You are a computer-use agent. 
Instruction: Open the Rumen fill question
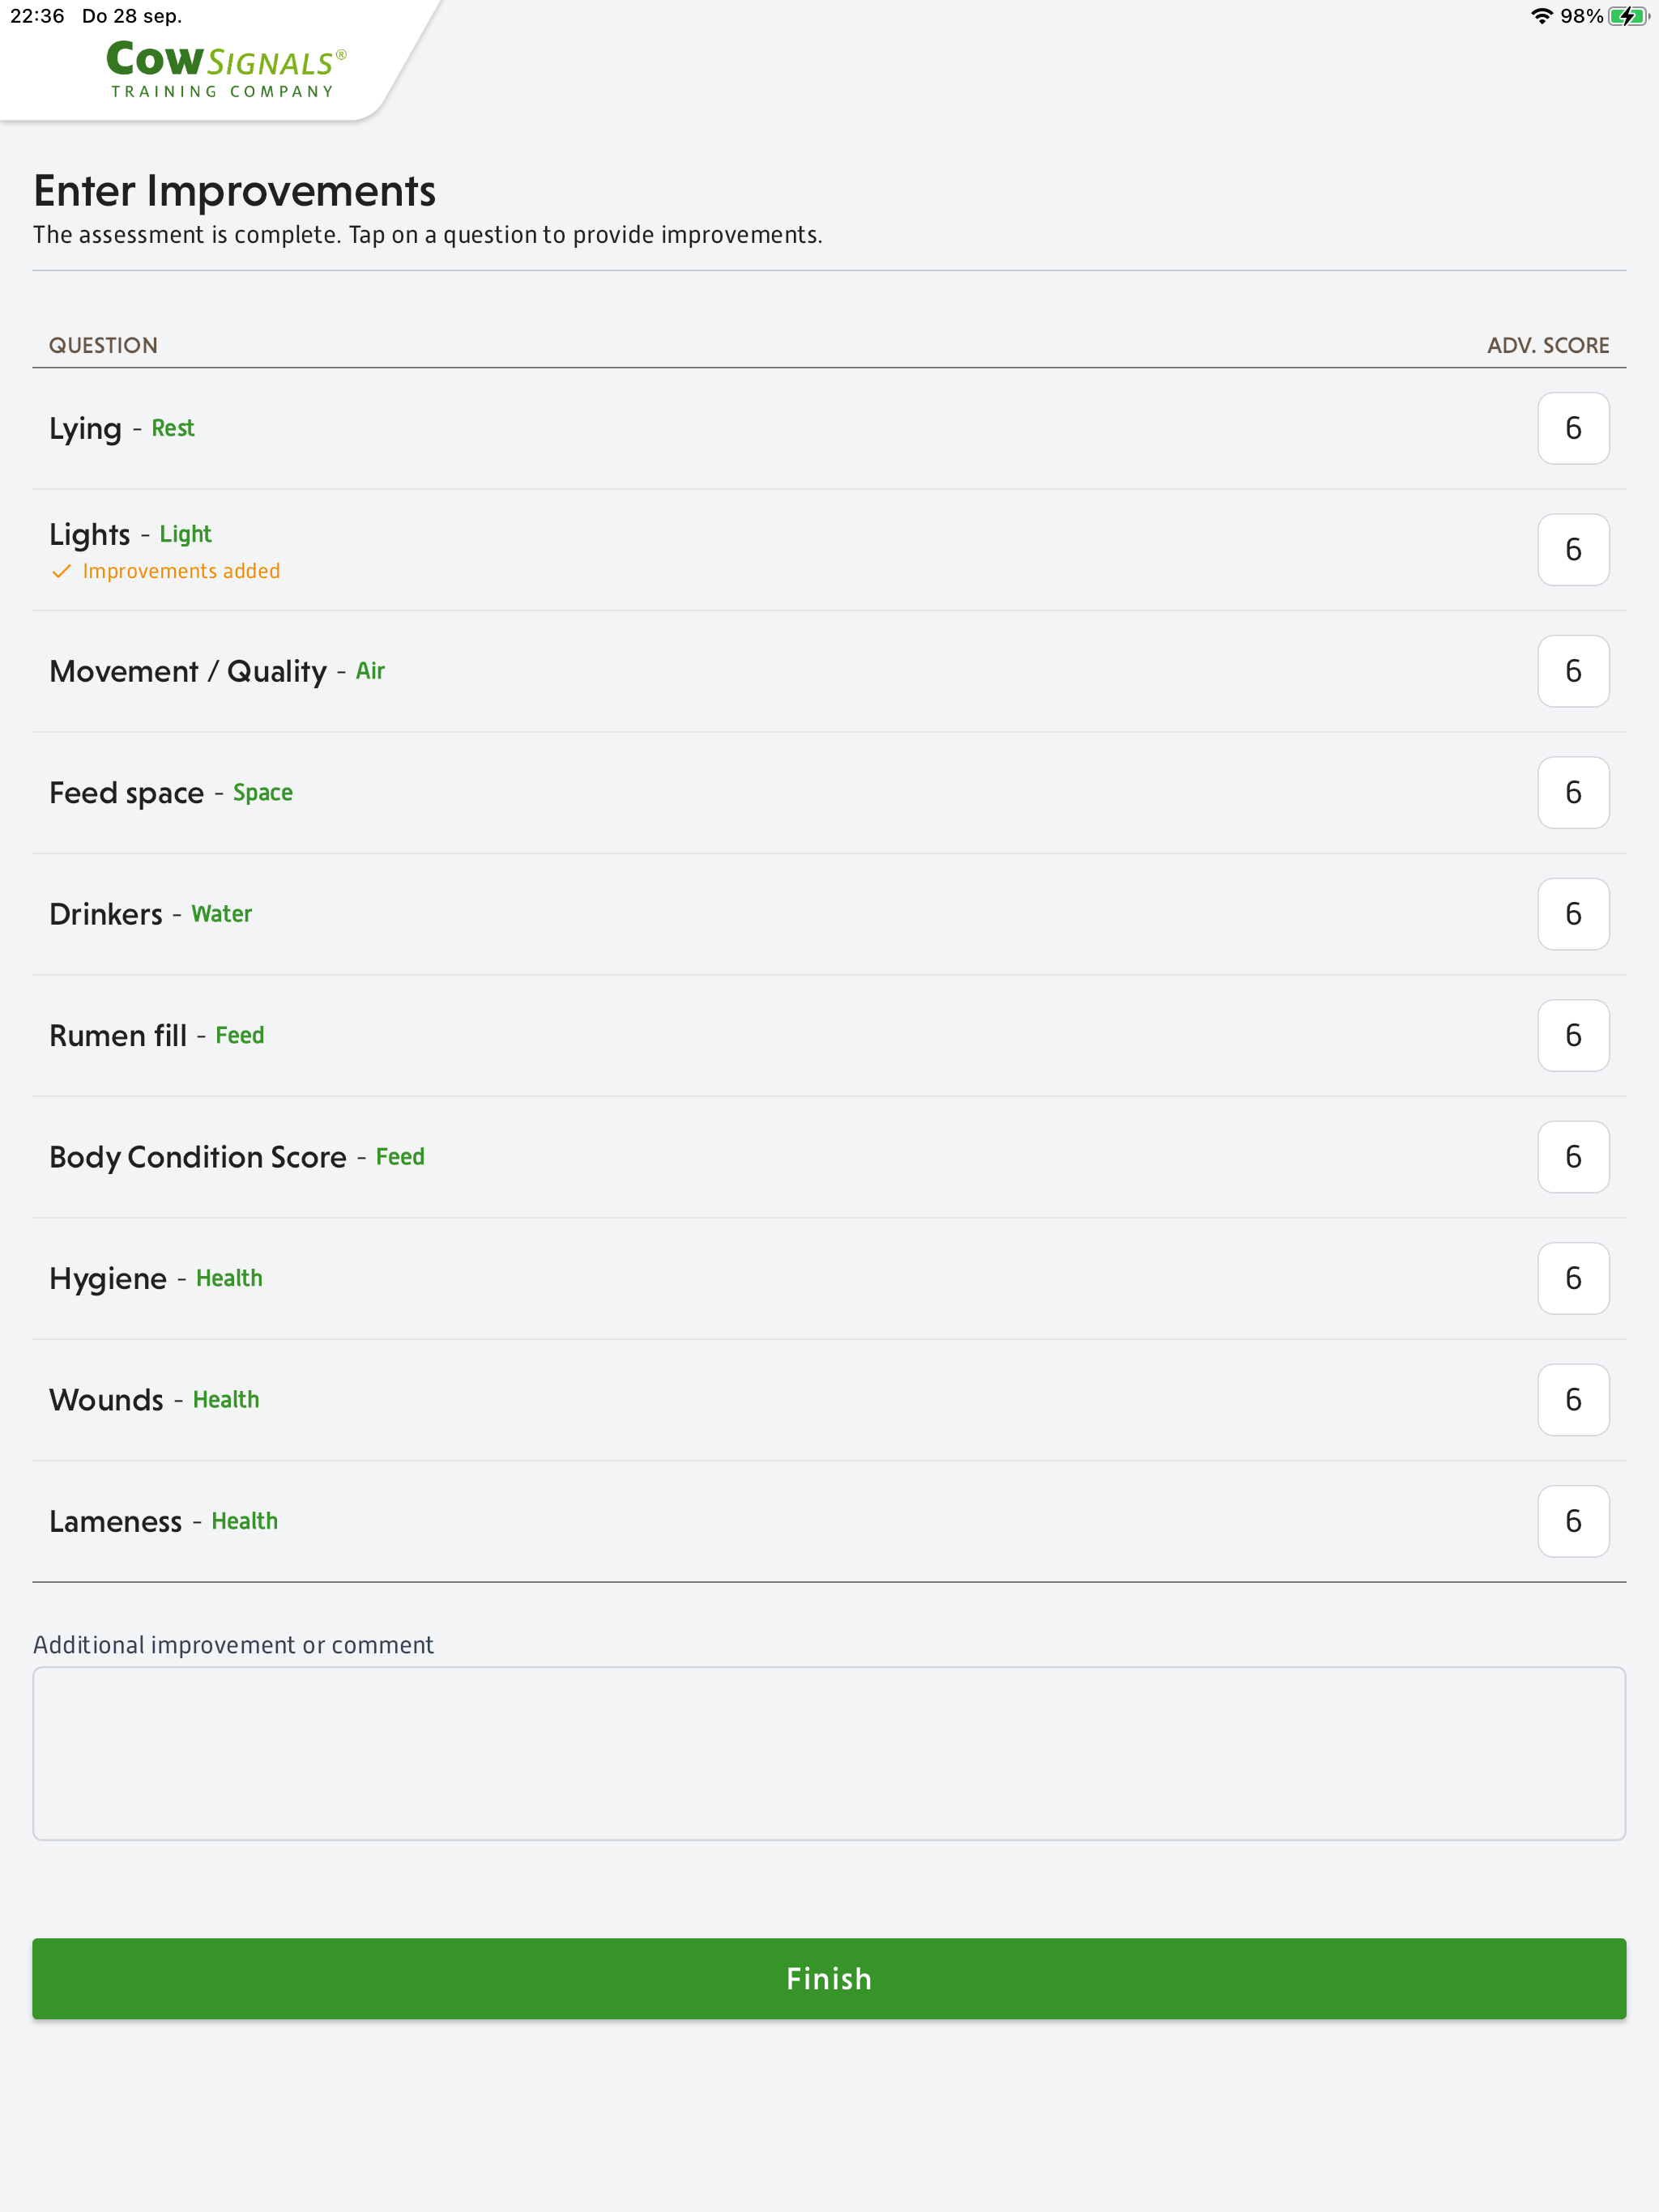click(x=829, y=1036)
